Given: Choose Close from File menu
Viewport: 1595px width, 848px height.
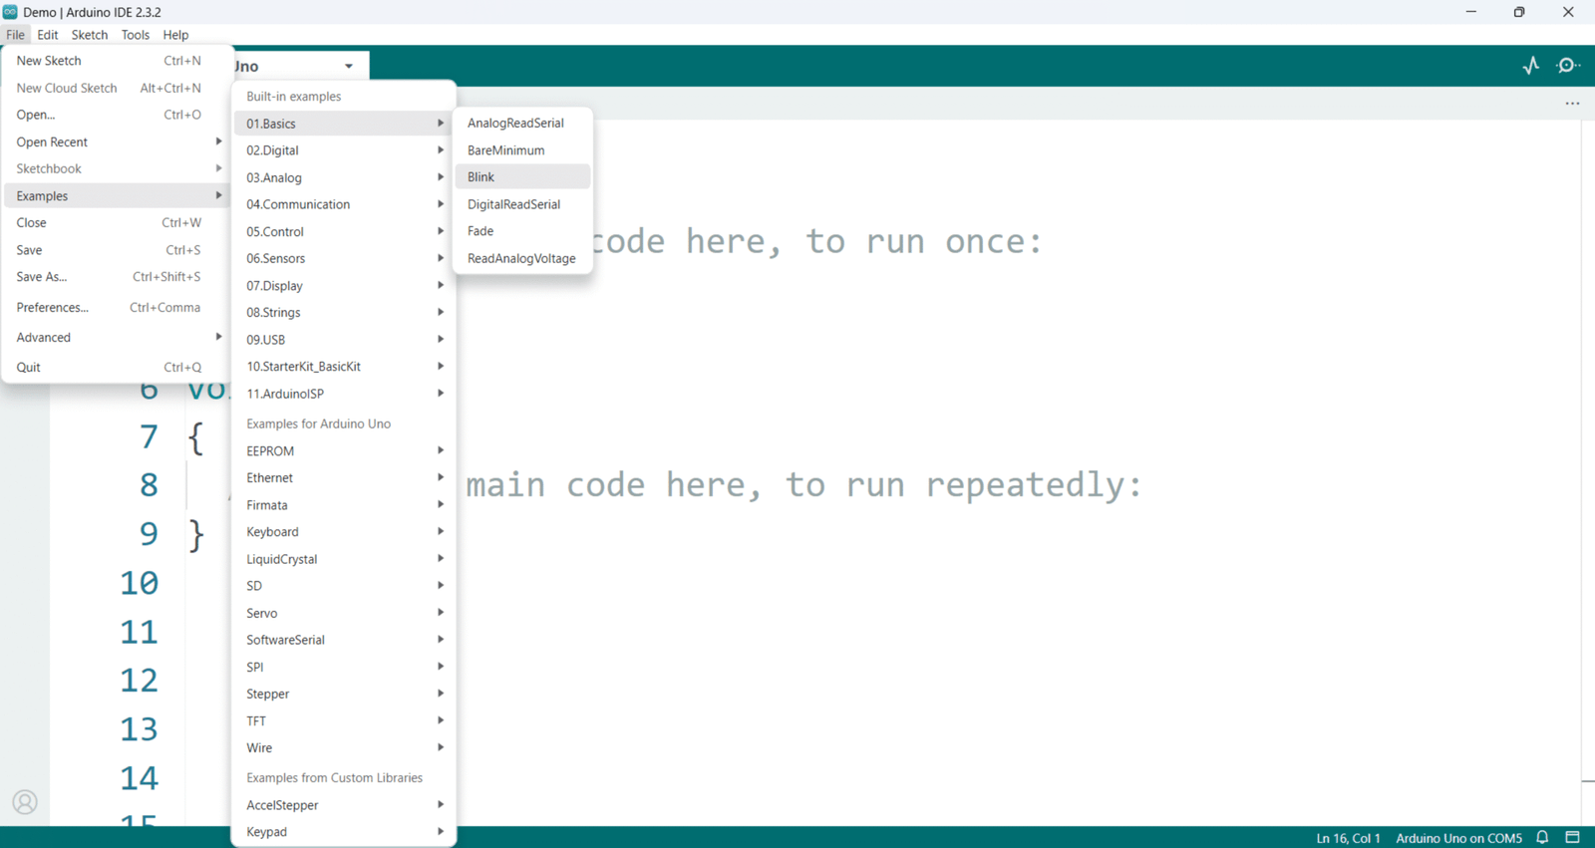Looking at the screenshot, I should [116, 222].
